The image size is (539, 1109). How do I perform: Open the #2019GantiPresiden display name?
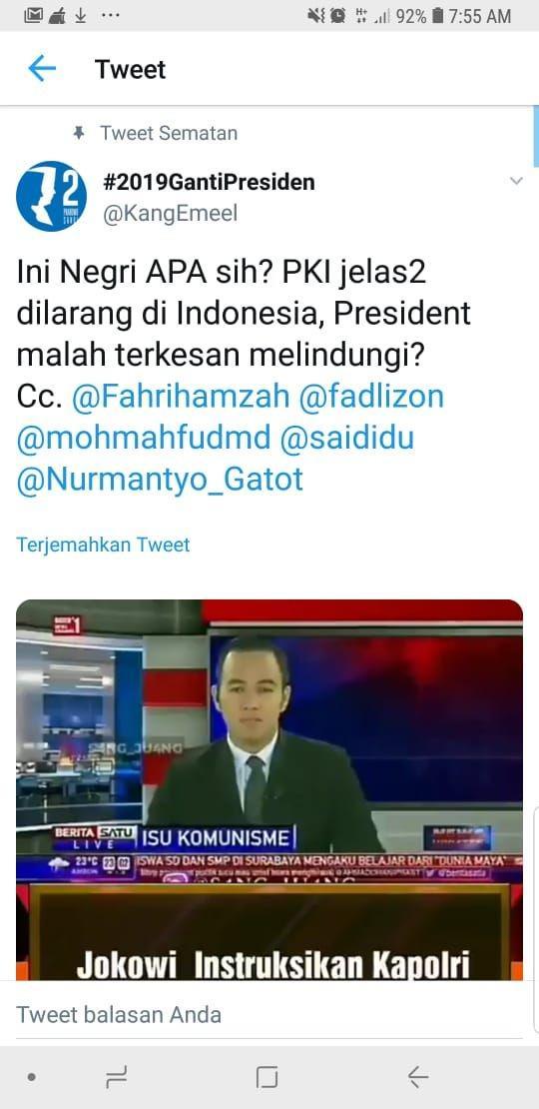point(209,182)
